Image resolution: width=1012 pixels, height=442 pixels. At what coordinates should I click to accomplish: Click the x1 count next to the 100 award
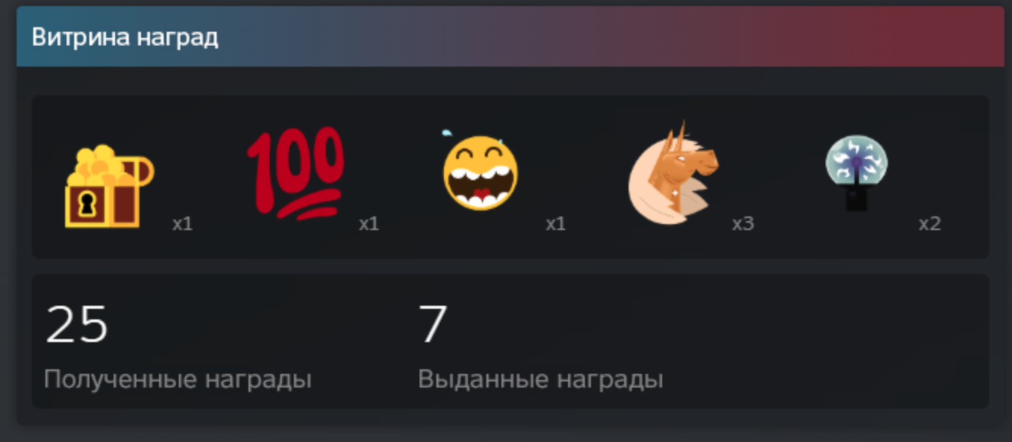tap(369, 224)
